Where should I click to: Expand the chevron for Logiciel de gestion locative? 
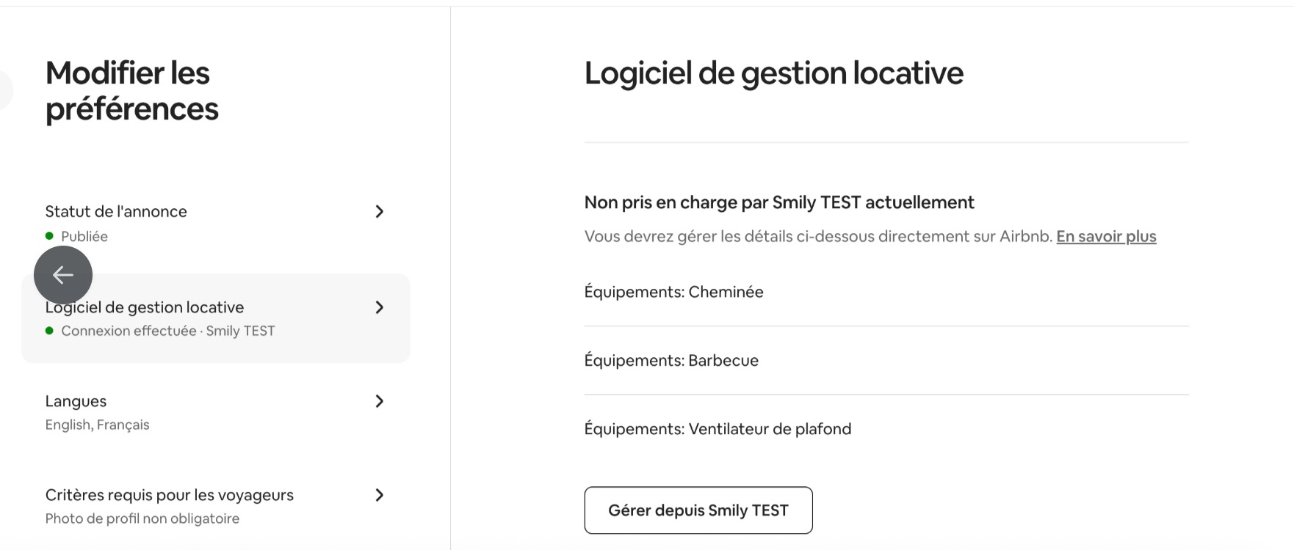pos(379,307)
